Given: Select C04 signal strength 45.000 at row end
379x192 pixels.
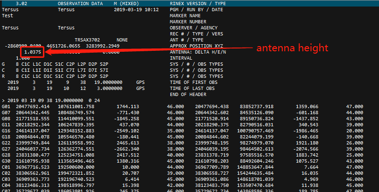Looking at the screenshot, I should [355, 185].
